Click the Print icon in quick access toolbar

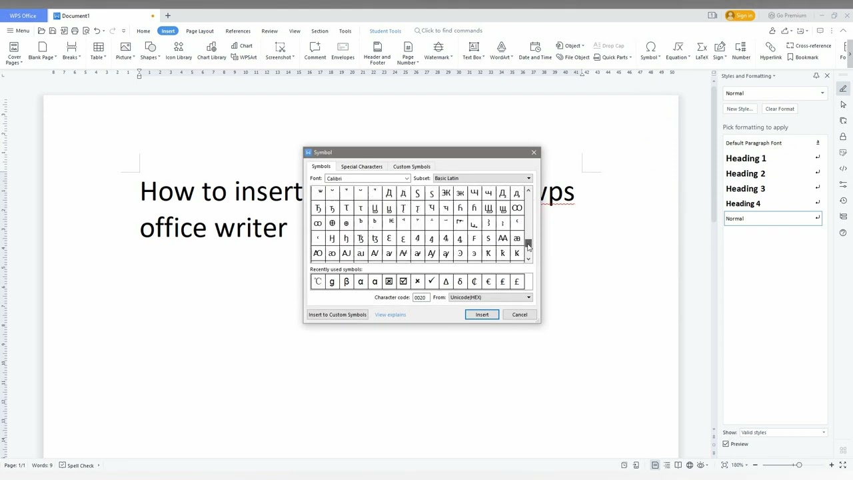pos(75,31)
